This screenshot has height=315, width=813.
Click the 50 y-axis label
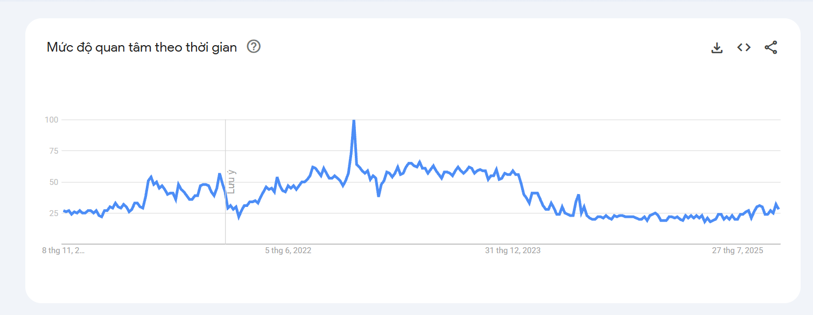(x=53, y=182)
